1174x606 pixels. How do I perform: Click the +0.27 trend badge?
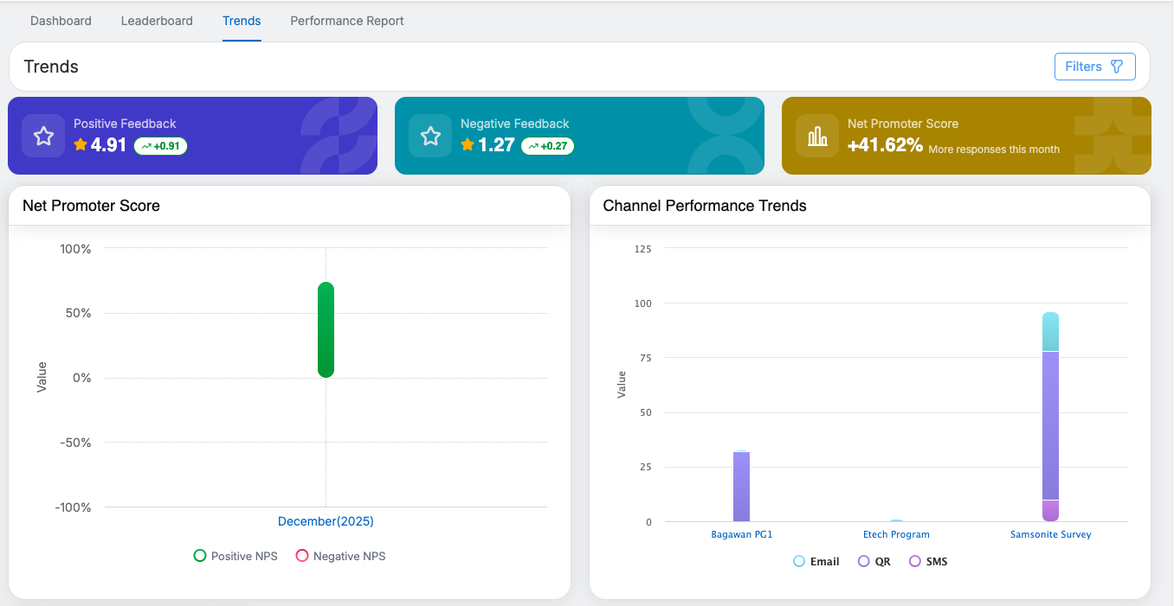point(548,146)
